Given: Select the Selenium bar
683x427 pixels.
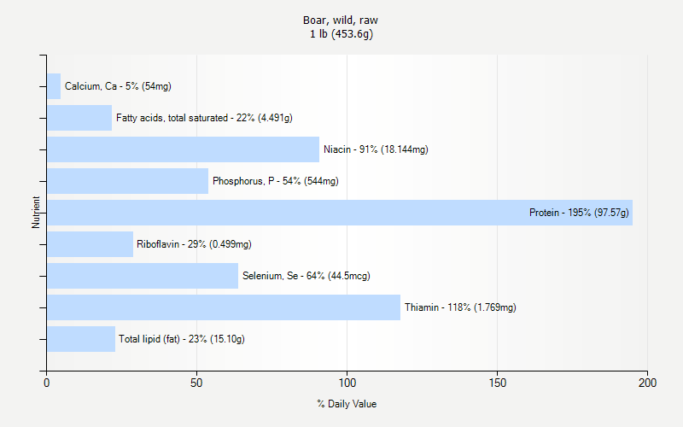Looking at the screenshot, I should point(143,276).
